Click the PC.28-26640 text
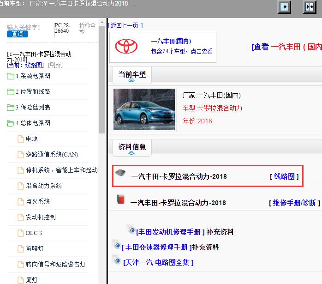Screen dimensions: 322x284 (63, 28)
